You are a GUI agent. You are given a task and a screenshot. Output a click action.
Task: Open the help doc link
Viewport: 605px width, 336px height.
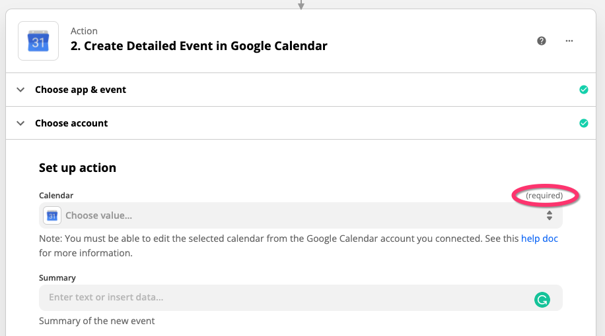click(x=540, y=238)
